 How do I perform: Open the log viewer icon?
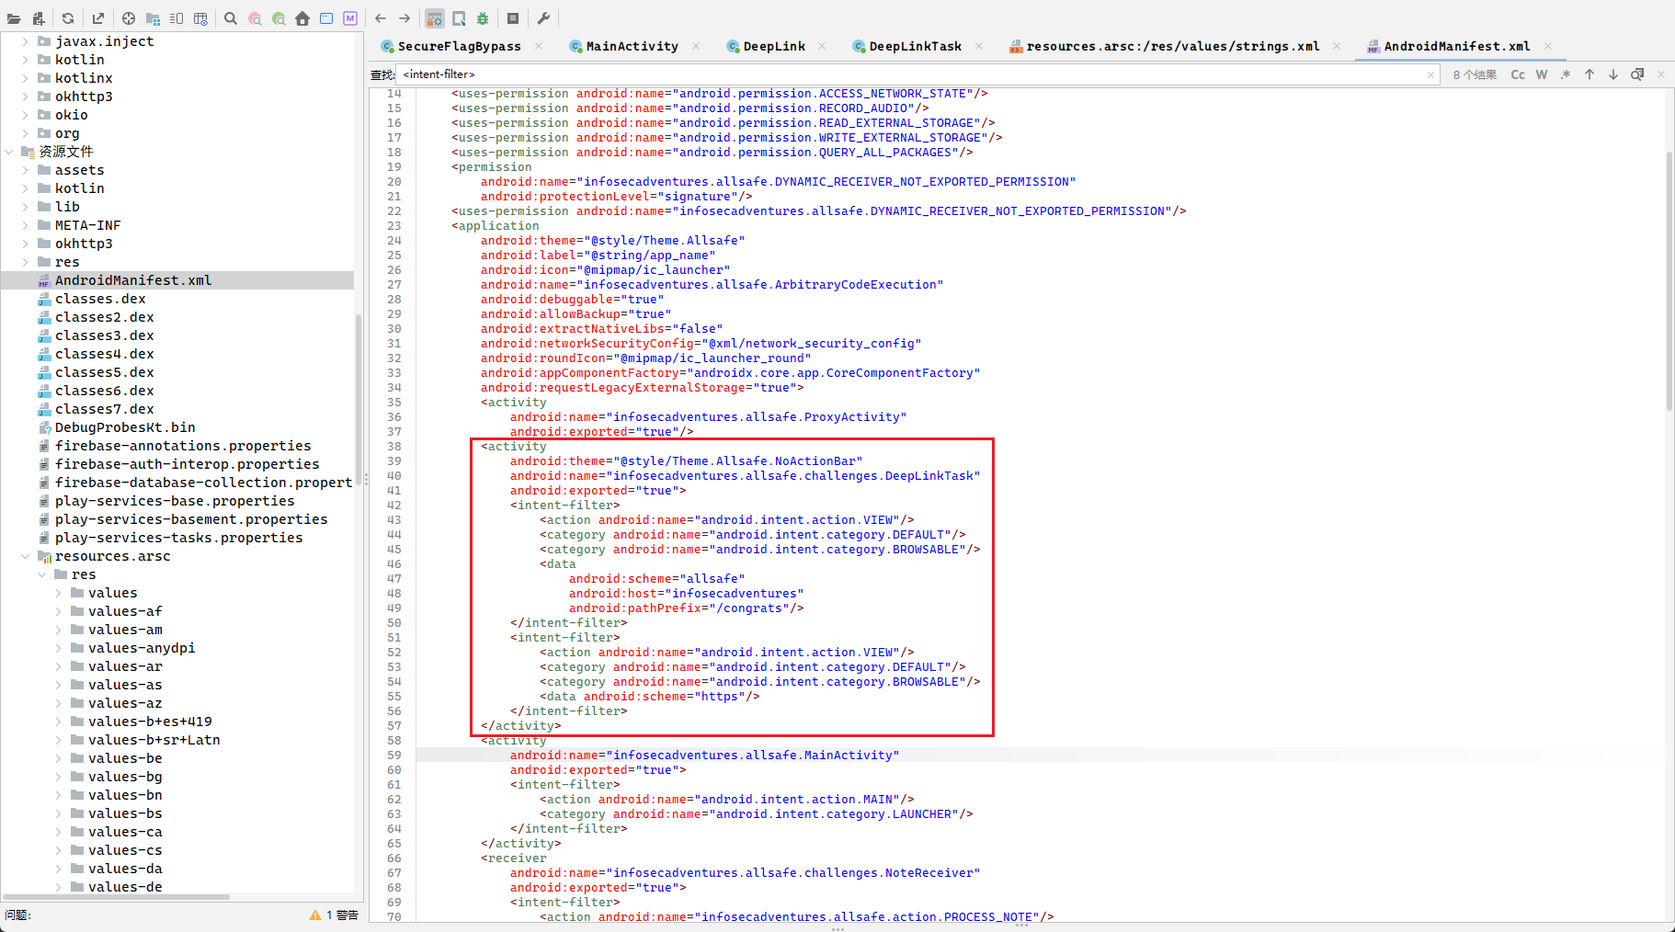coord(513,18)
